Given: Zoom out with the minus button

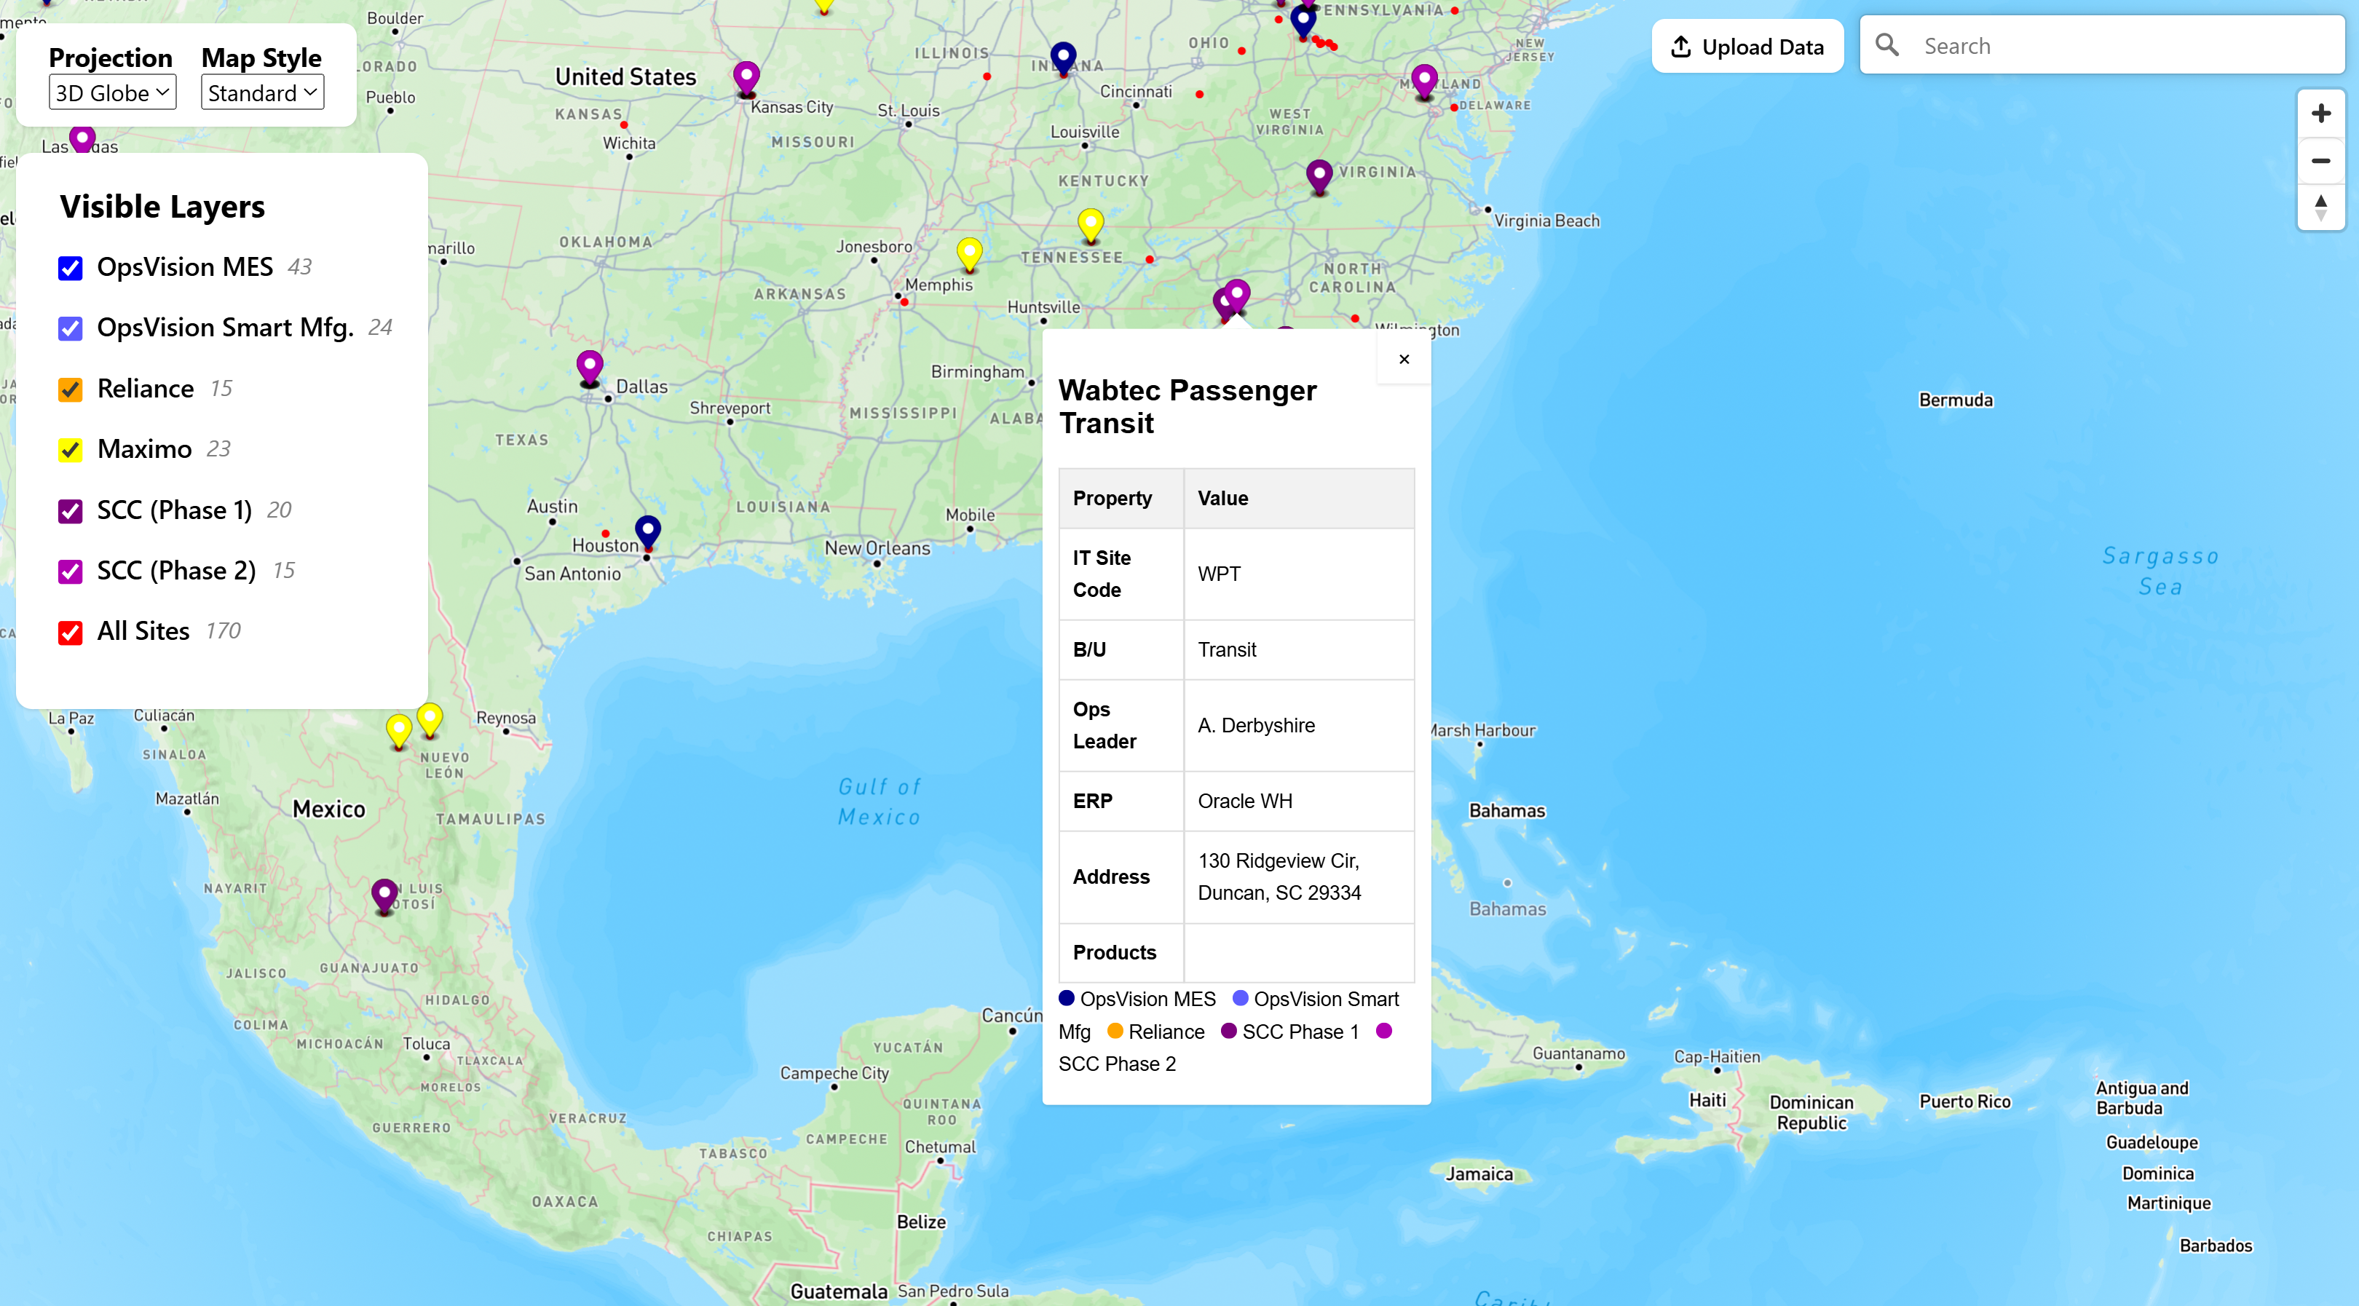Looking at the screenshot, I should [2320, 161].
